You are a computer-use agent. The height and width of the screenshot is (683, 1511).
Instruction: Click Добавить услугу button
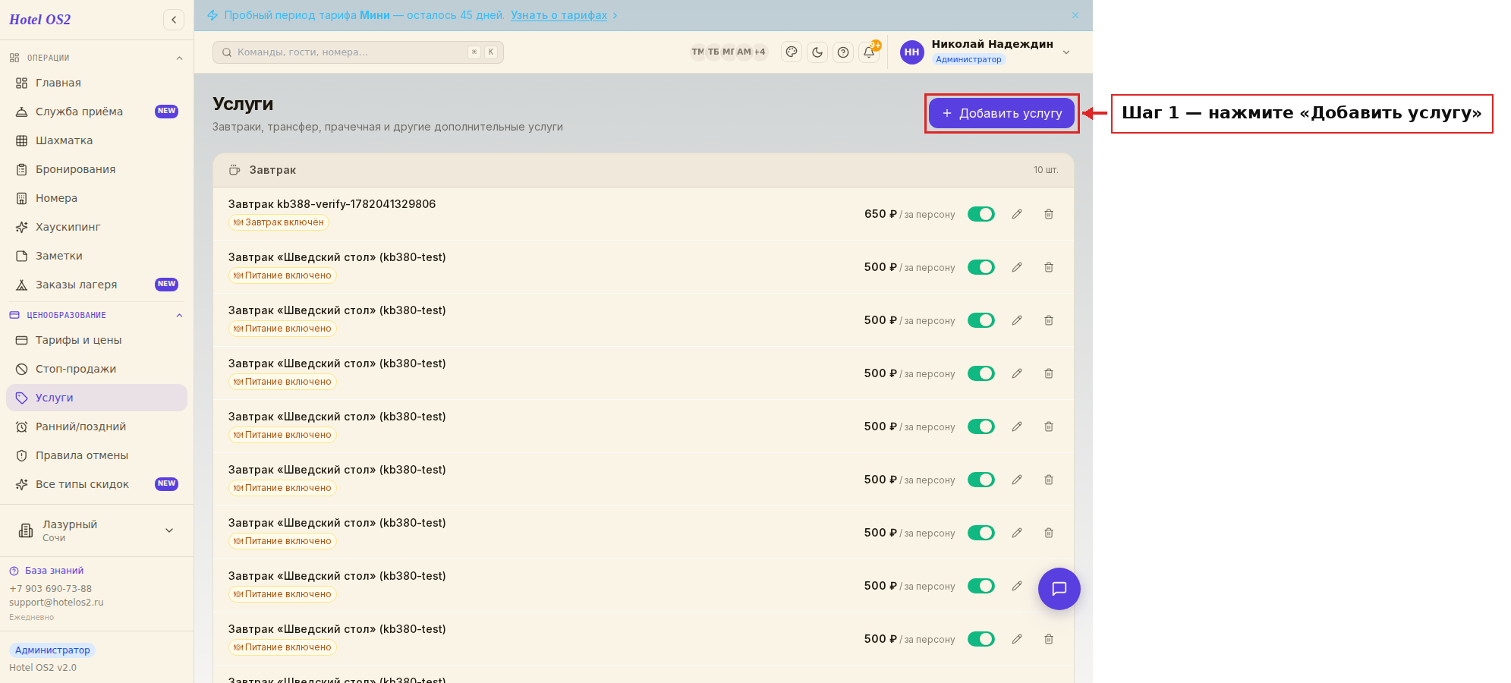click(x=1002, y=113)
